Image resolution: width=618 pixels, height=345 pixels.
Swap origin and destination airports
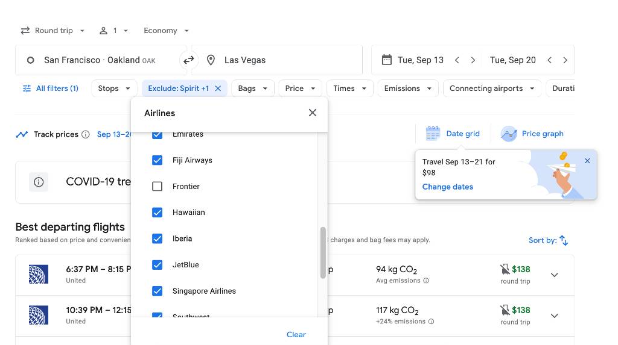pos(188,60)
